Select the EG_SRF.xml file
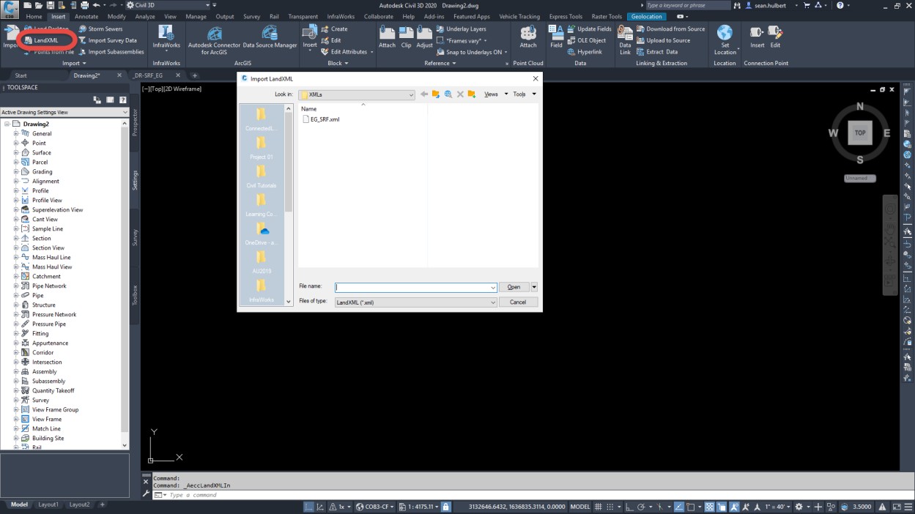The height and width of the screenshot is (514, 915). pos(321,119)
